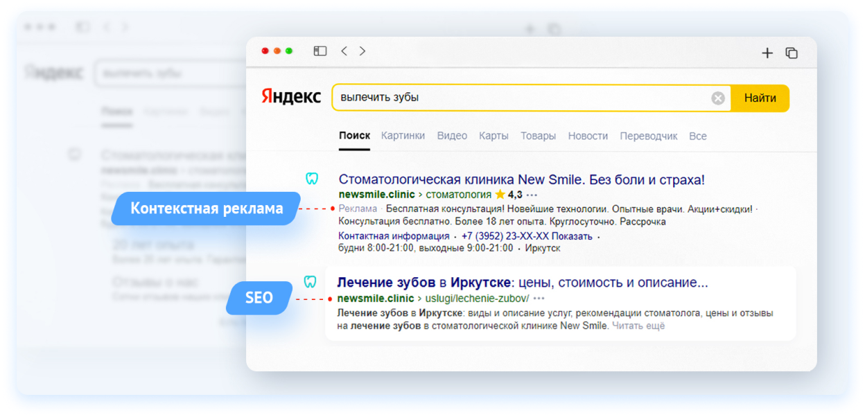Click the tooth favicon of the ad result
The image size is (865, 417).
click(312, 179)
